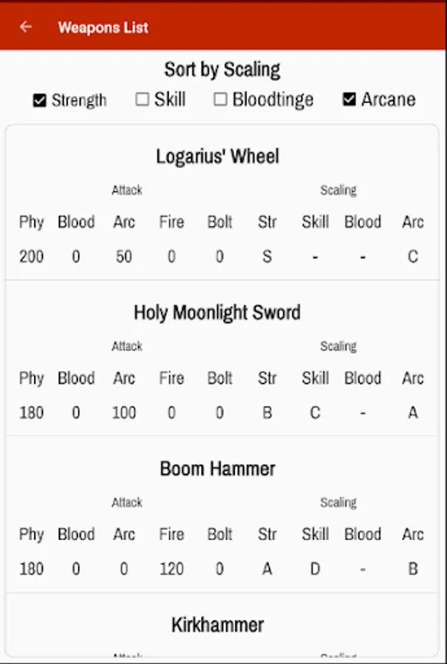Click the Sort by Scaling heading
Screen dimensions: 447x664
point(222,70)
